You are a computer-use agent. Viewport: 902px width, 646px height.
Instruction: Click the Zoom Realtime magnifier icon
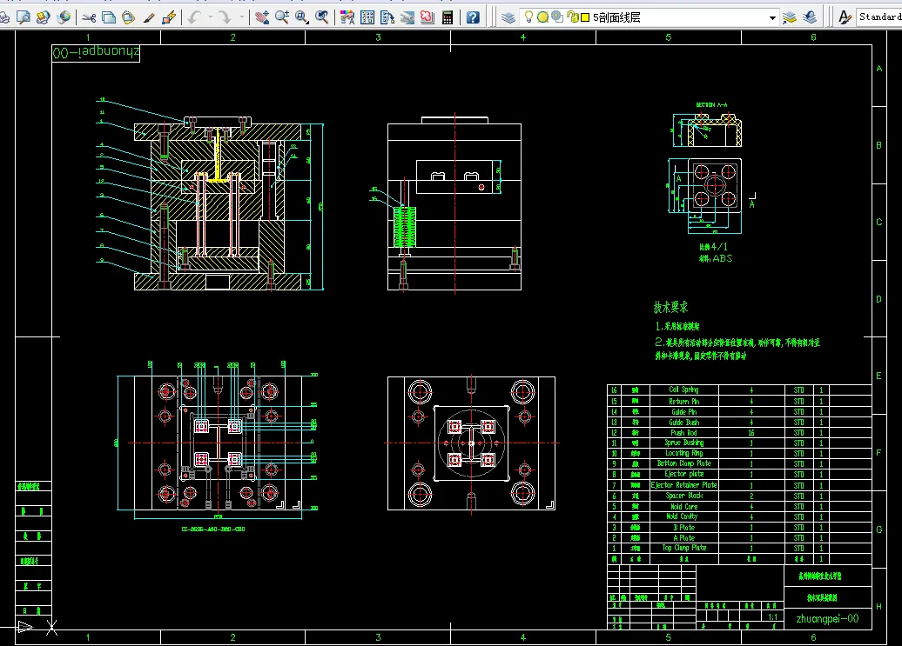tap(283, 17)
